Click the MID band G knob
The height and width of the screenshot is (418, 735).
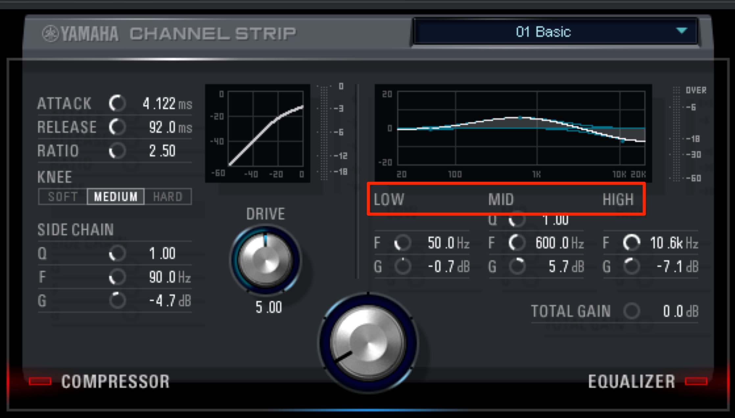tap(517, 266)
